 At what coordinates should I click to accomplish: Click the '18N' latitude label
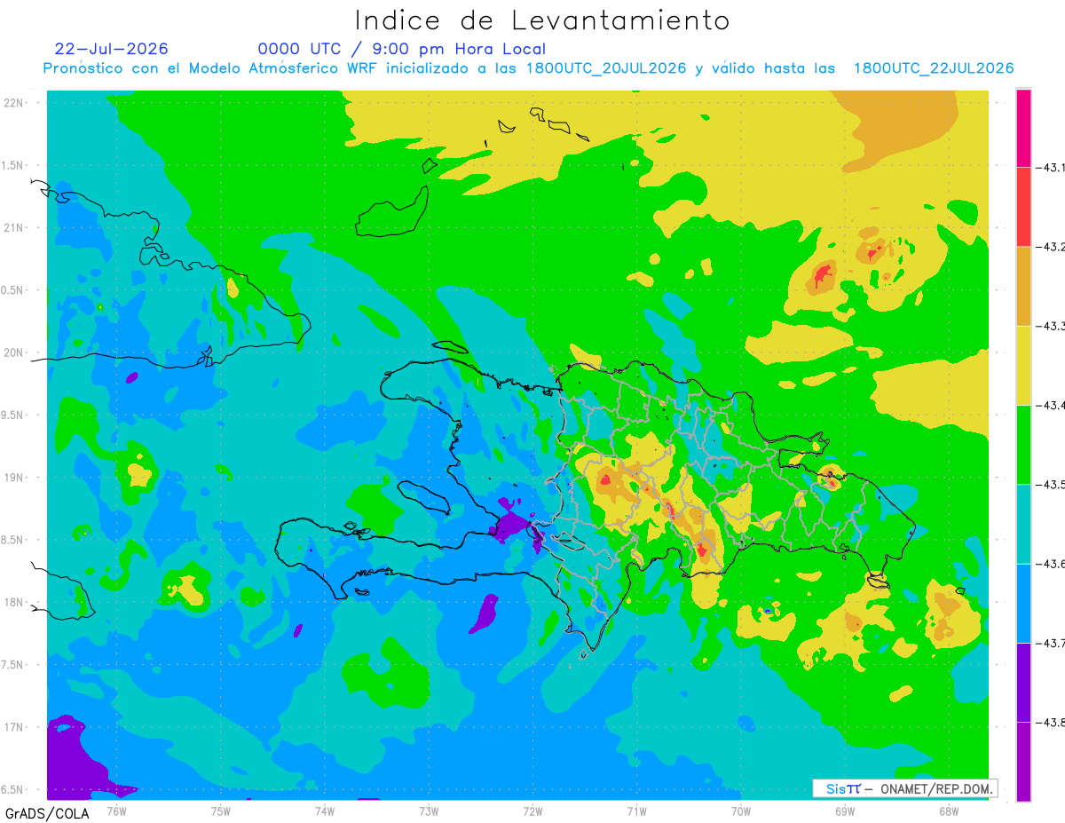pyautogui.click(x=14, y=603)
